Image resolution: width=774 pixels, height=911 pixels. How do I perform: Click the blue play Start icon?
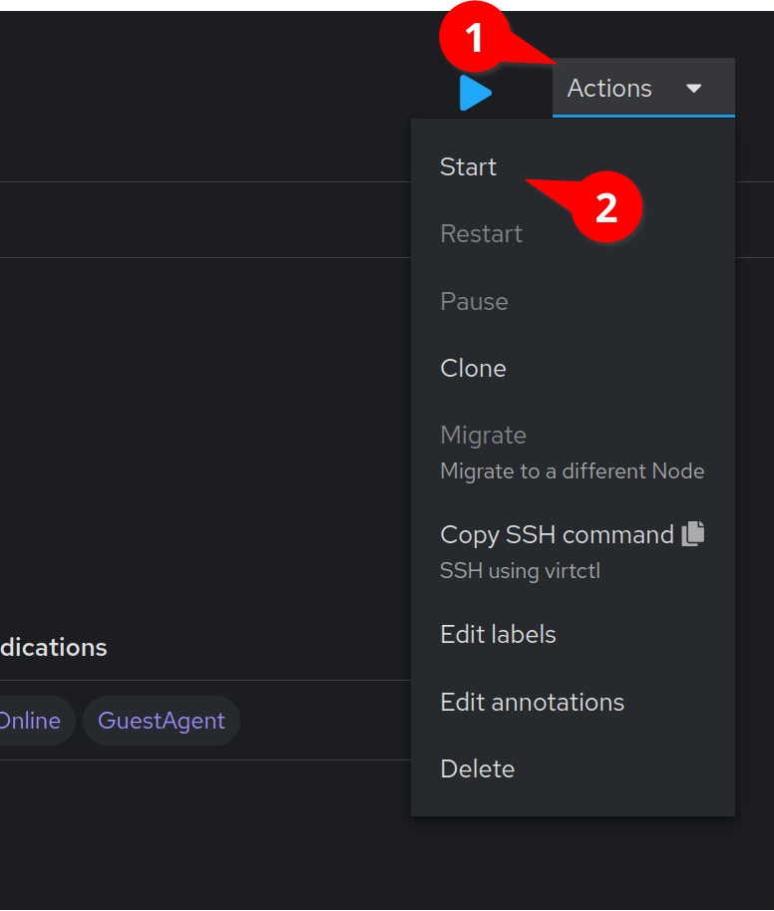476,93
